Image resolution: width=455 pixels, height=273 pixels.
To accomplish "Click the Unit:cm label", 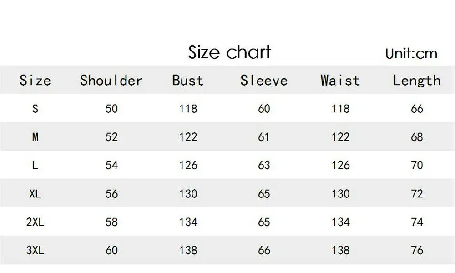I will pyautogui.click(x=411, y=54).
